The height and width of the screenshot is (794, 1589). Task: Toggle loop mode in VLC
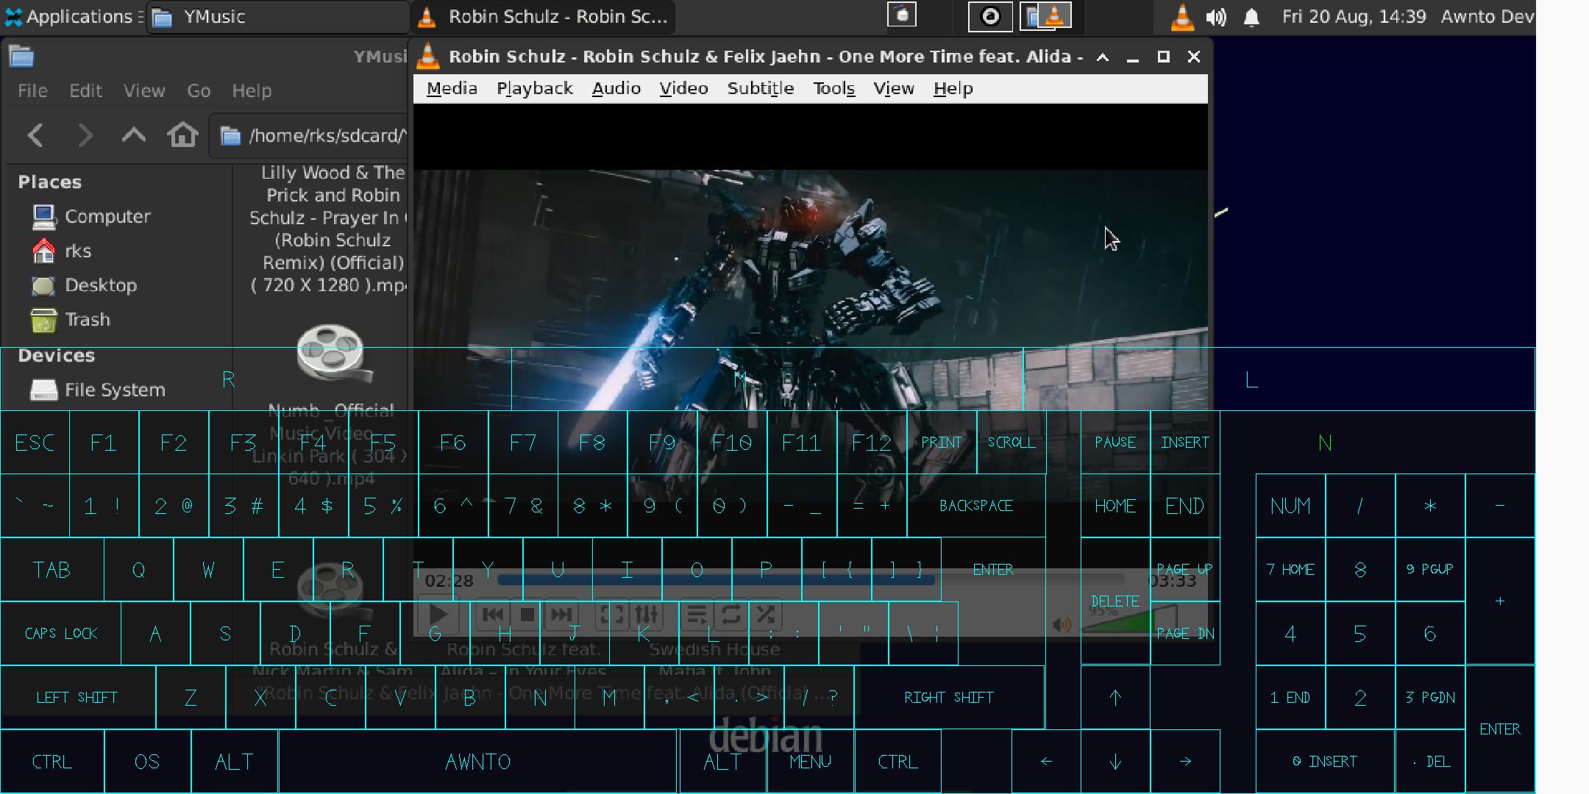[x=730, y=615]
